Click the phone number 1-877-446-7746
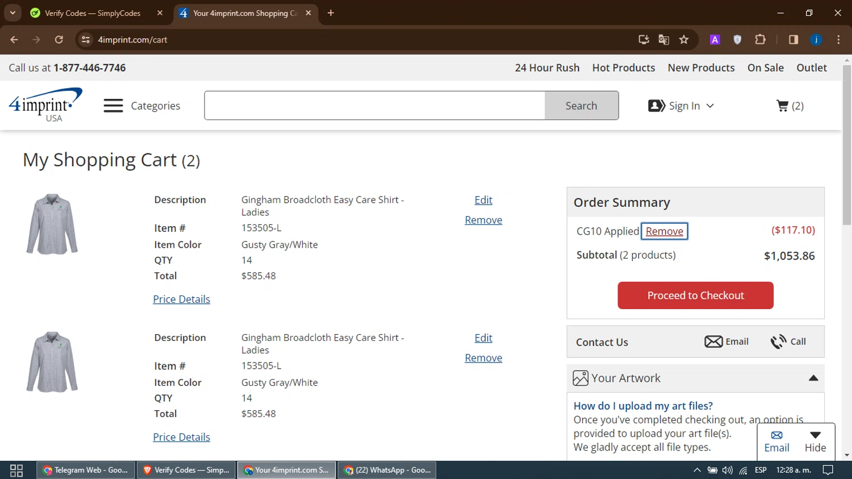852x479 pixels. tap(90, 68)
